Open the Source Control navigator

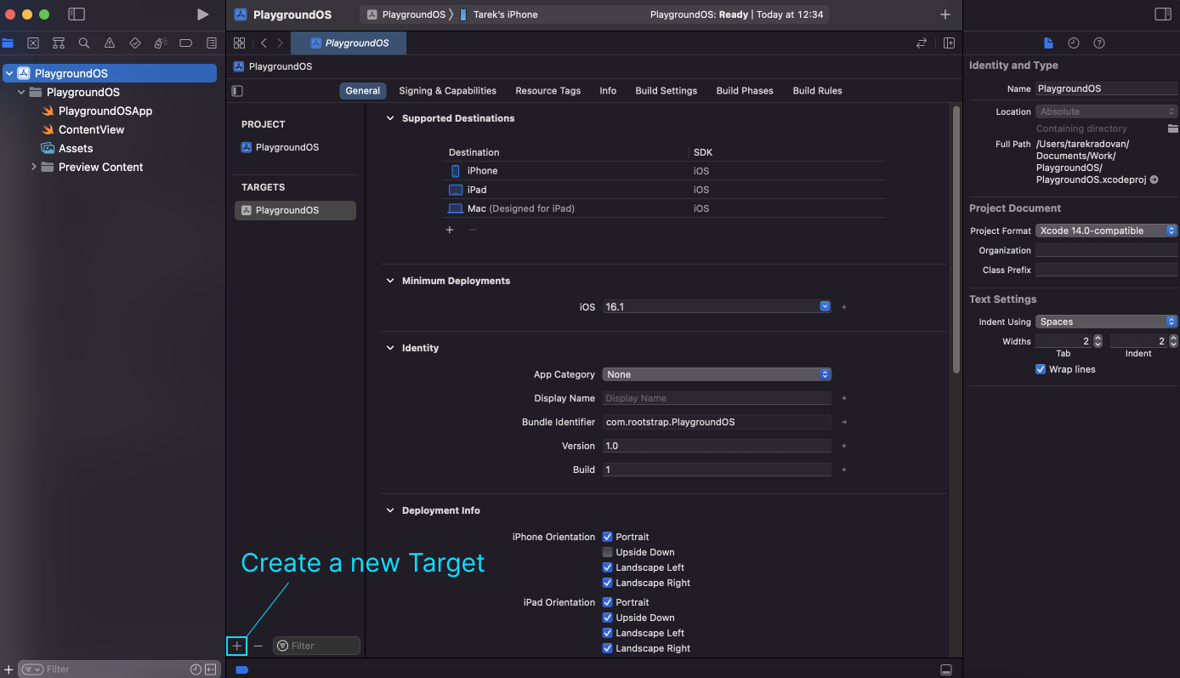tap(33, 43)
